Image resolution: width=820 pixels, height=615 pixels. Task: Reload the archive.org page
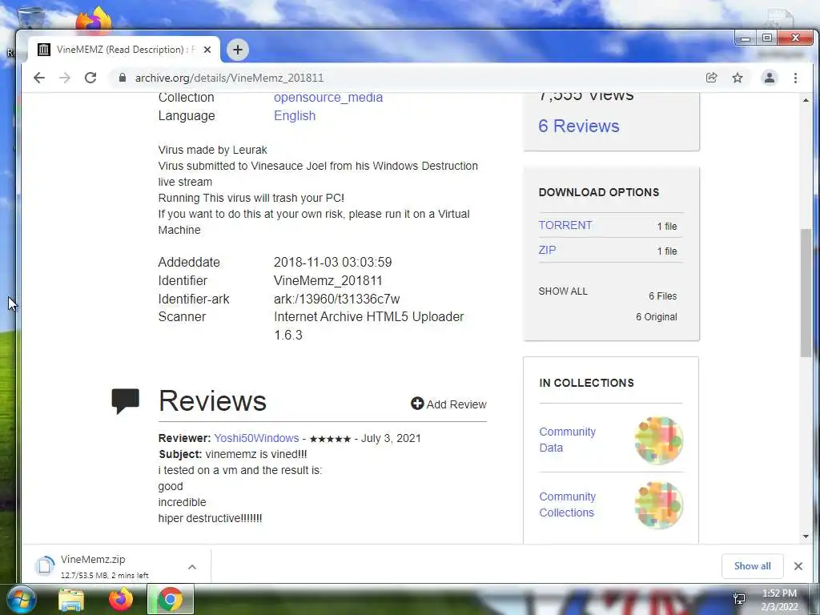tap(90, 78)
